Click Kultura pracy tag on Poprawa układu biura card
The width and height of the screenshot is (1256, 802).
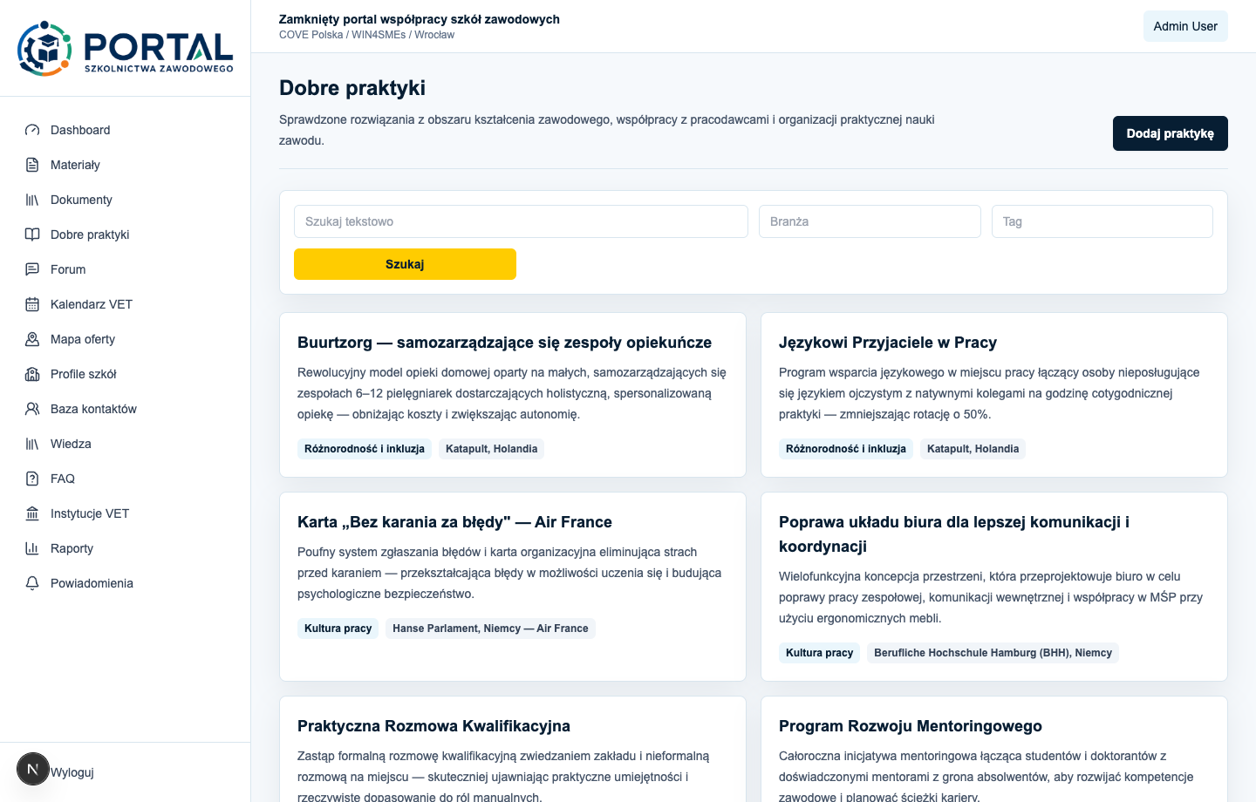click(x=819, y=653)
